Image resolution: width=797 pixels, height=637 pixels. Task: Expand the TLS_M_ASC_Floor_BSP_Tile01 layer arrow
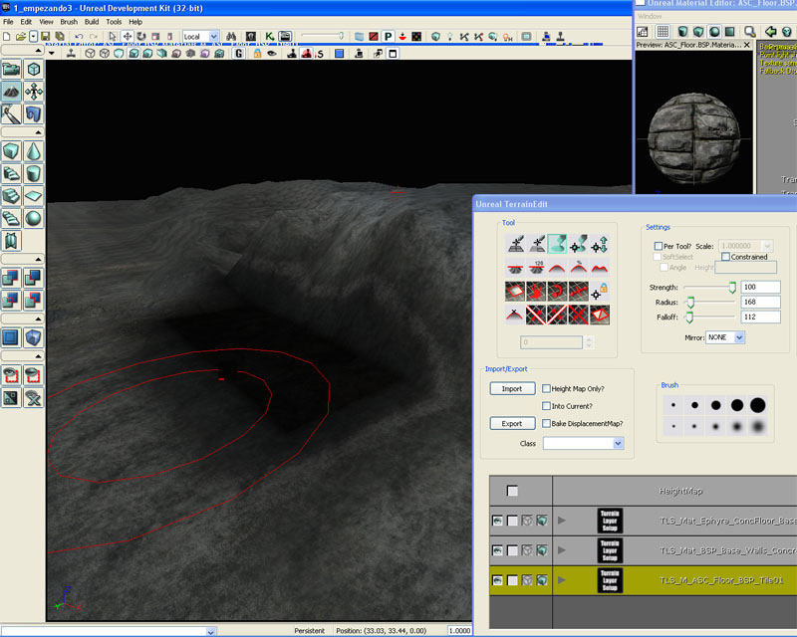562,579
